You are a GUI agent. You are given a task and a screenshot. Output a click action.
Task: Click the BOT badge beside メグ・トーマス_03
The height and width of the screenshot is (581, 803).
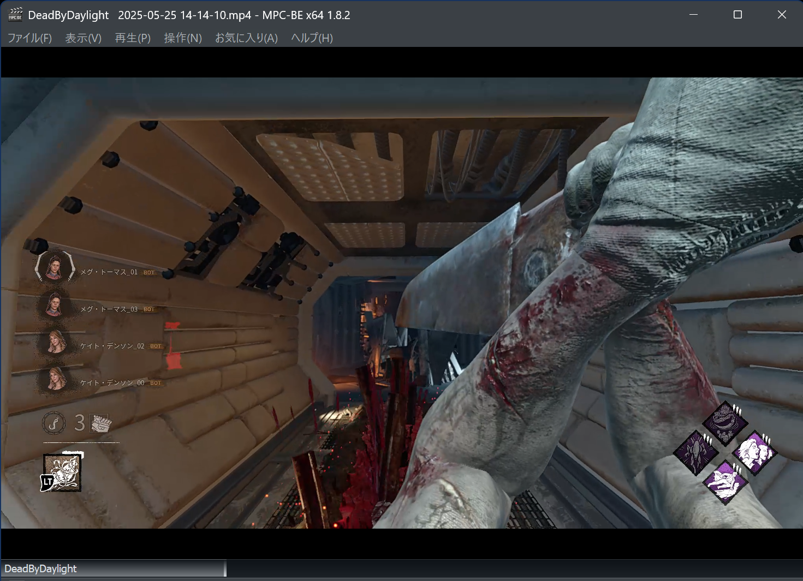pos(149,309)
